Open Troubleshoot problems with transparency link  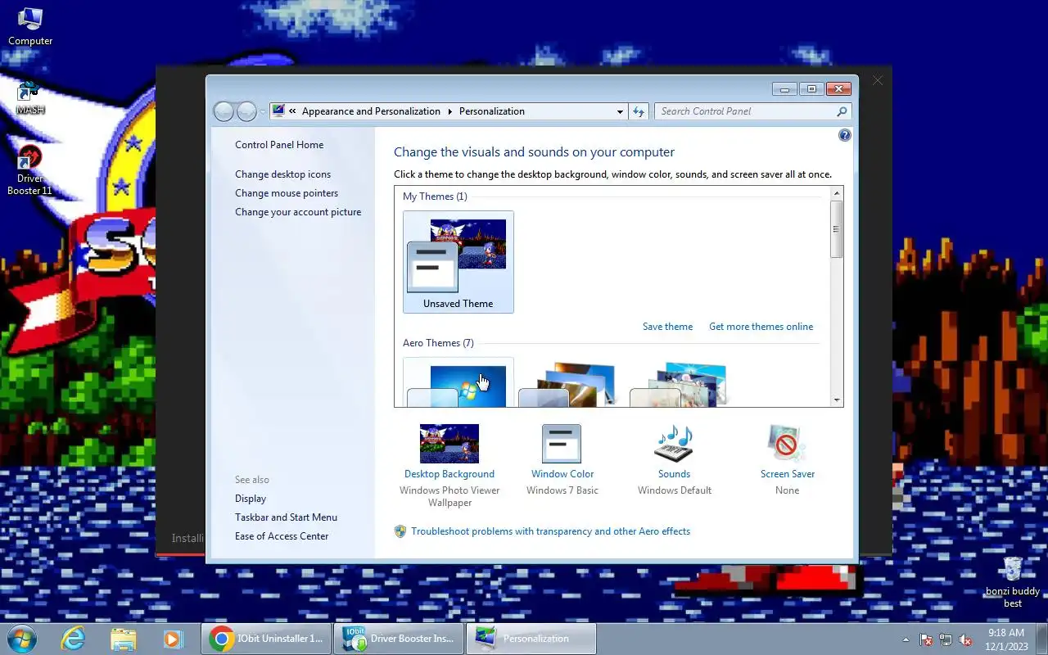[550, 531]
